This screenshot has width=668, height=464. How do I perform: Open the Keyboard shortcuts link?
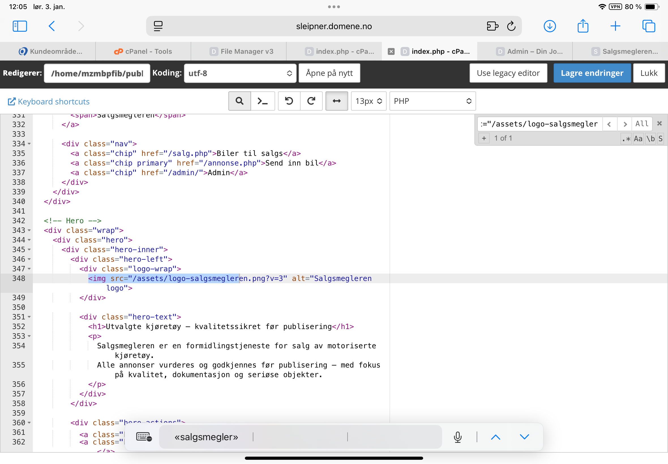(x=49, y=102)
